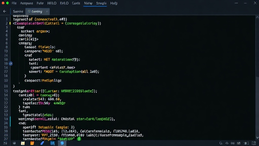Click line number 2 in the gutter
This screenshot has width=259, height=146.
pos(7,23)
